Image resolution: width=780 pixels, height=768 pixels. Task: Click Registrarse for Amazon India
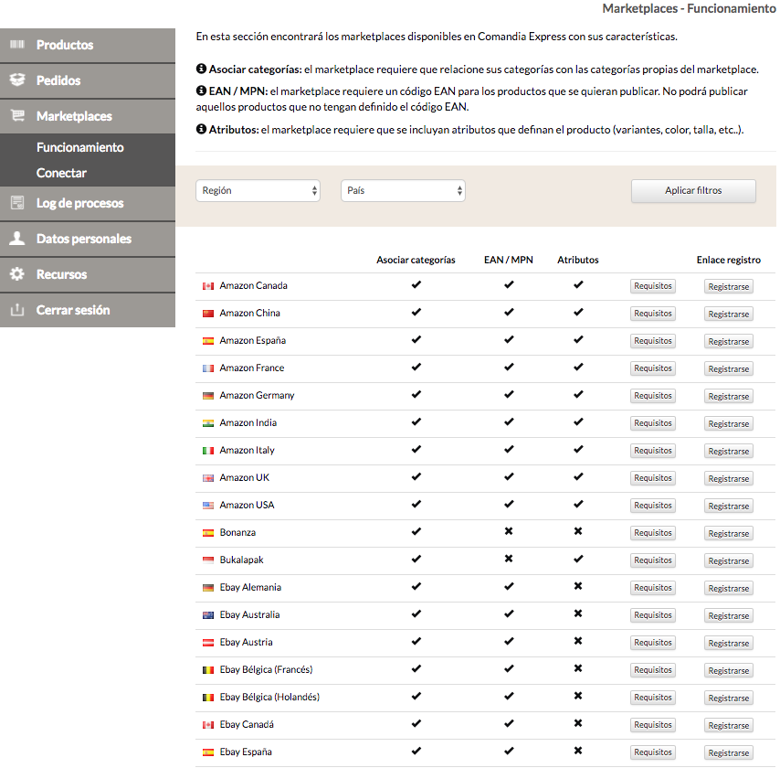click(728, 424)
